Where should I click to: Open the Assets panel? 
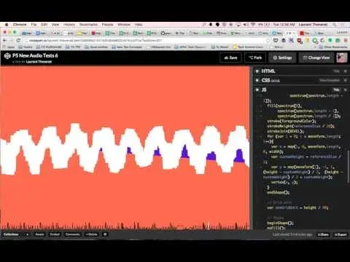39,234
